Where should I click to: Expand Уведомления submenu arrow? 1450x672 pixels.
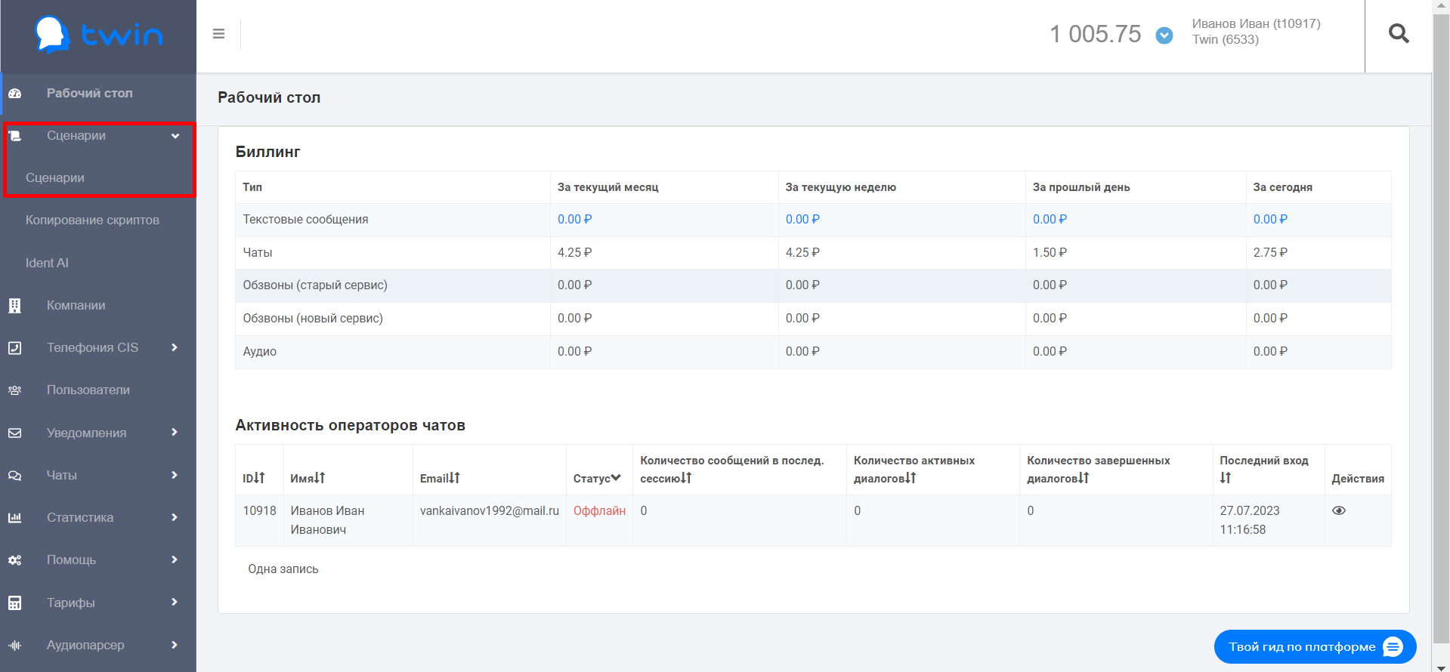tap(175, 433)
